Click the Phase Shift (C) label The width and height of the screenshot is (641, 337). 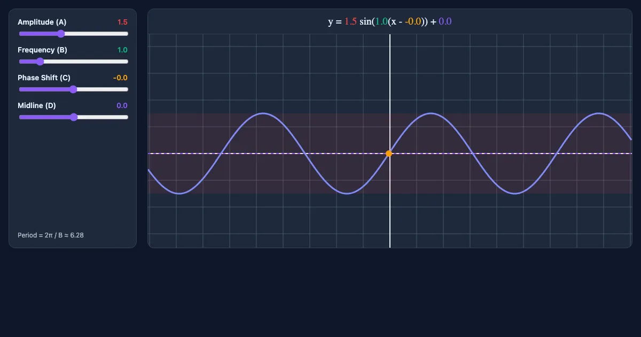pos(44,78)
